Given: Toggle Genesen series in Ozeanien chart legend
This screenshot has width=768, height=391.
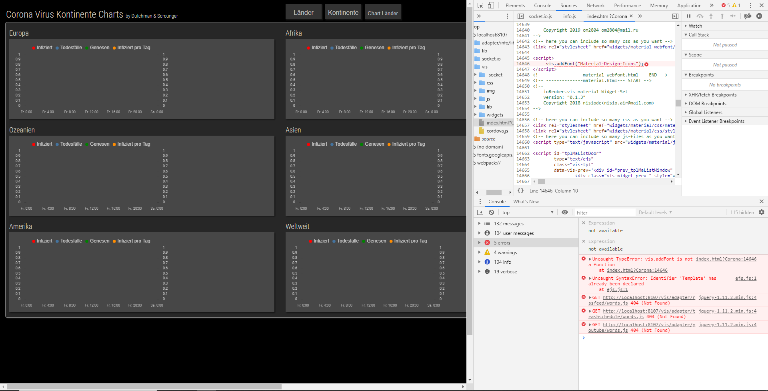Looking at the screenshot, I should click(97, 144).
